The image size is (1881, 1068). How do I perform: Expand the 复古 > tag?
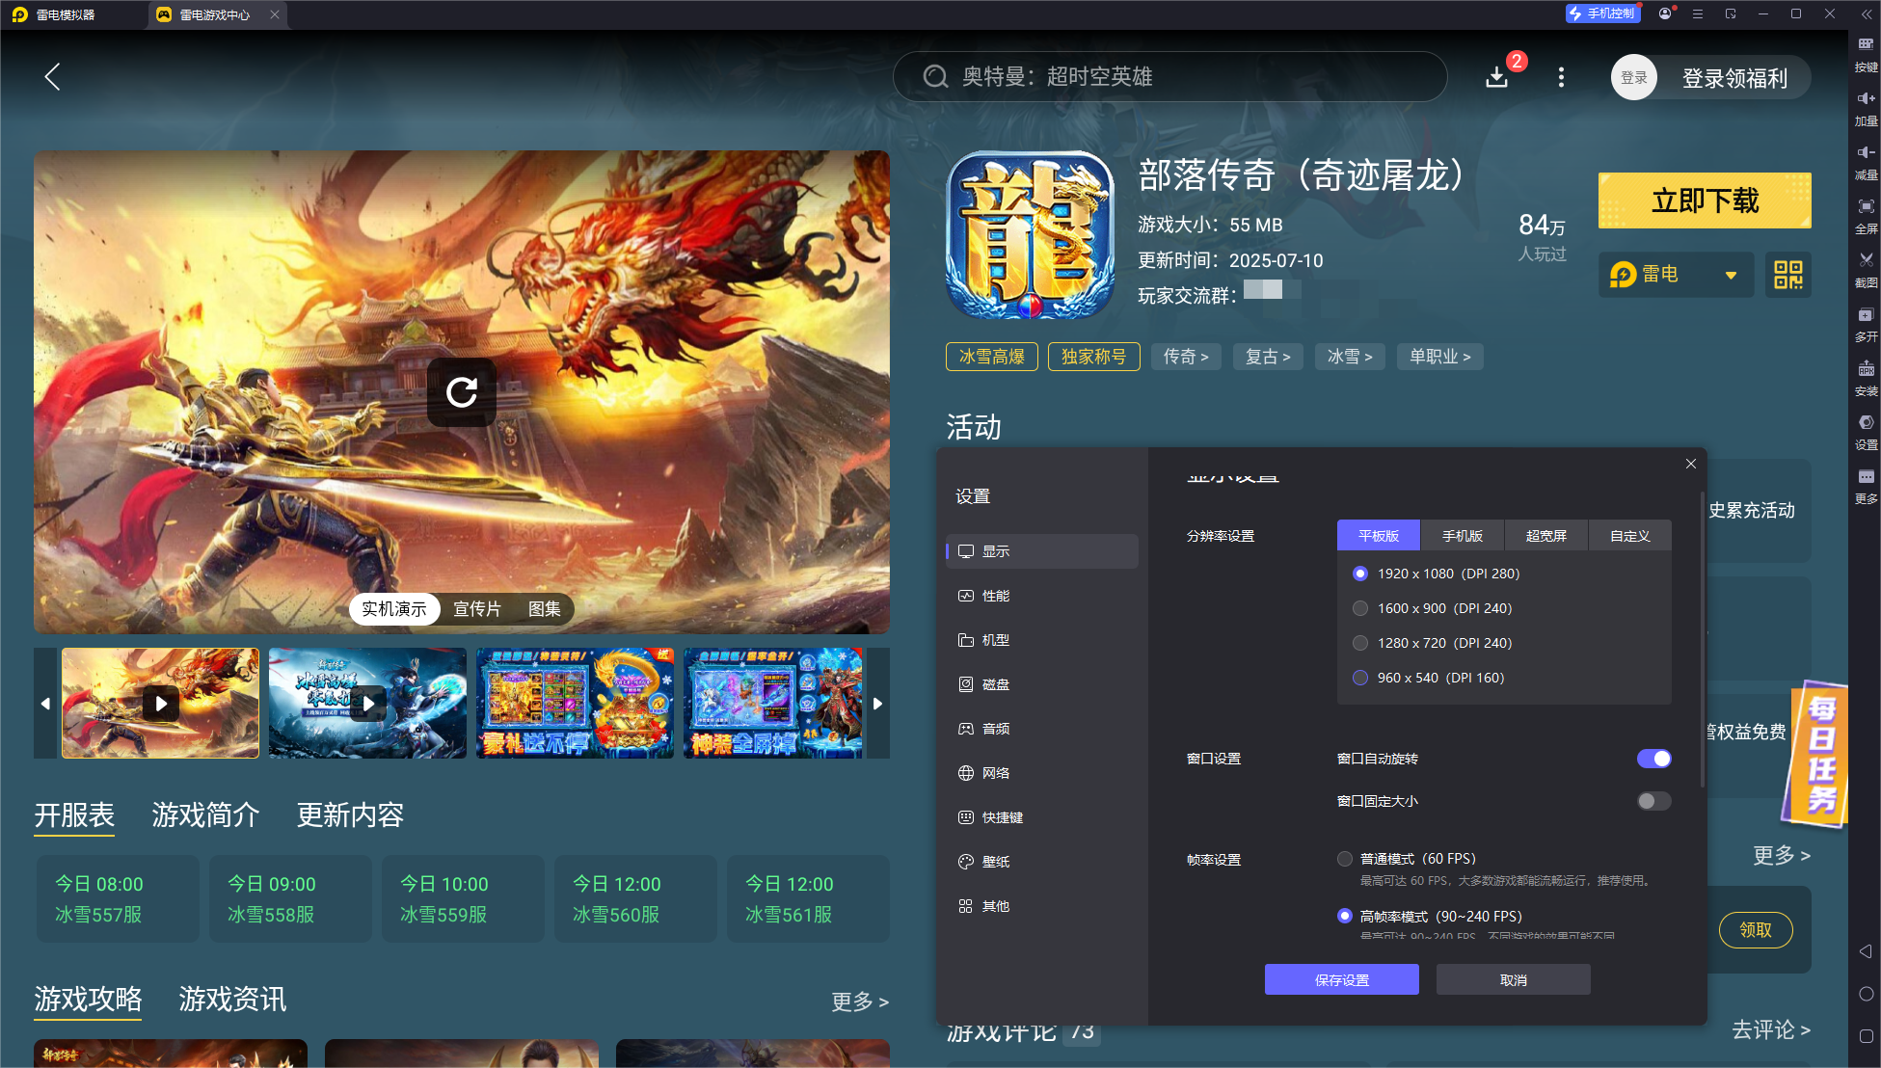[1268, 357]
